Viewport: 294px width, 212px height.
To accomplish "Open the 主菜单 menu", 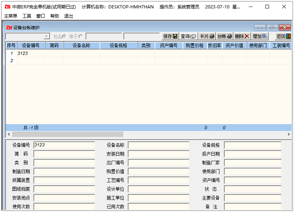I will pos(11,16).
